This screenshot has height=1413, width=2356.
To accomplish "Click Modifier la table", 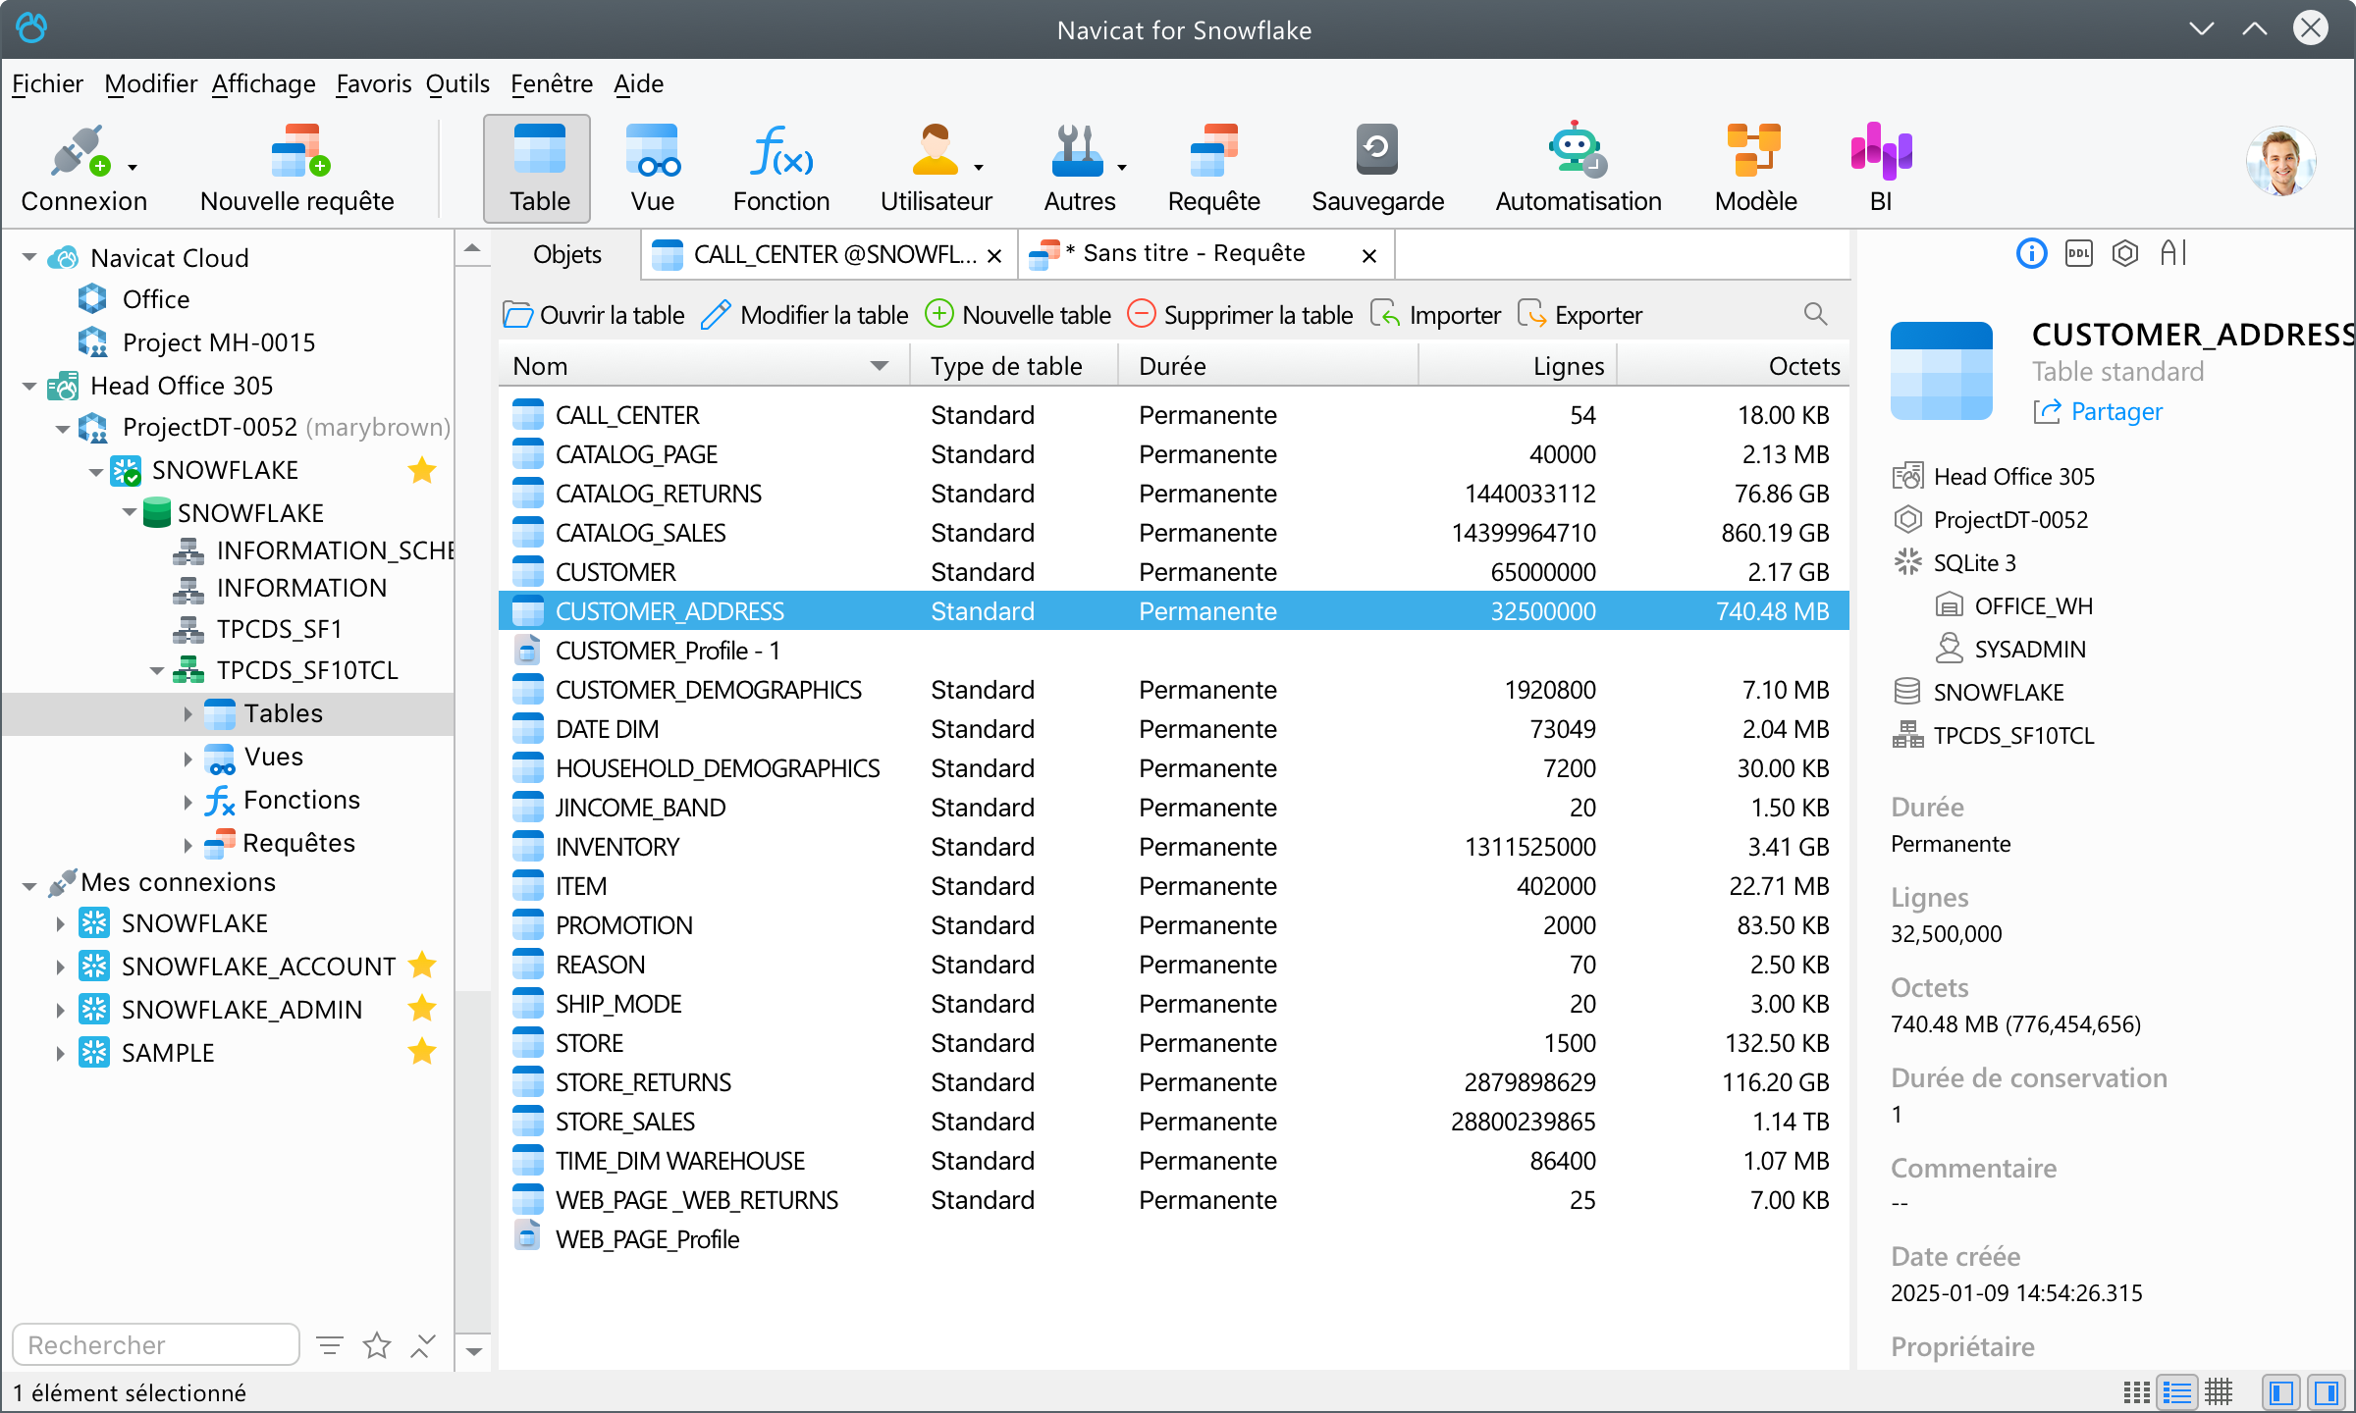I will pyautogui.click(x=805, y=315).
